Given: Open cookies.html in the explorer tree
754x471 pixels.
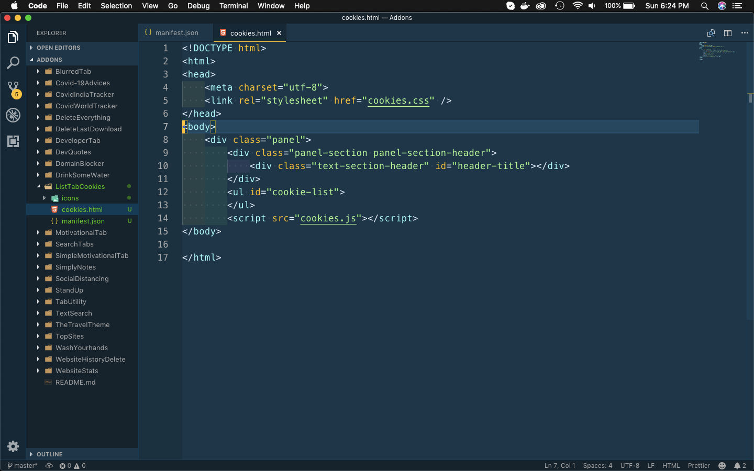Looking at the screenshot, I should coord(82,209).
